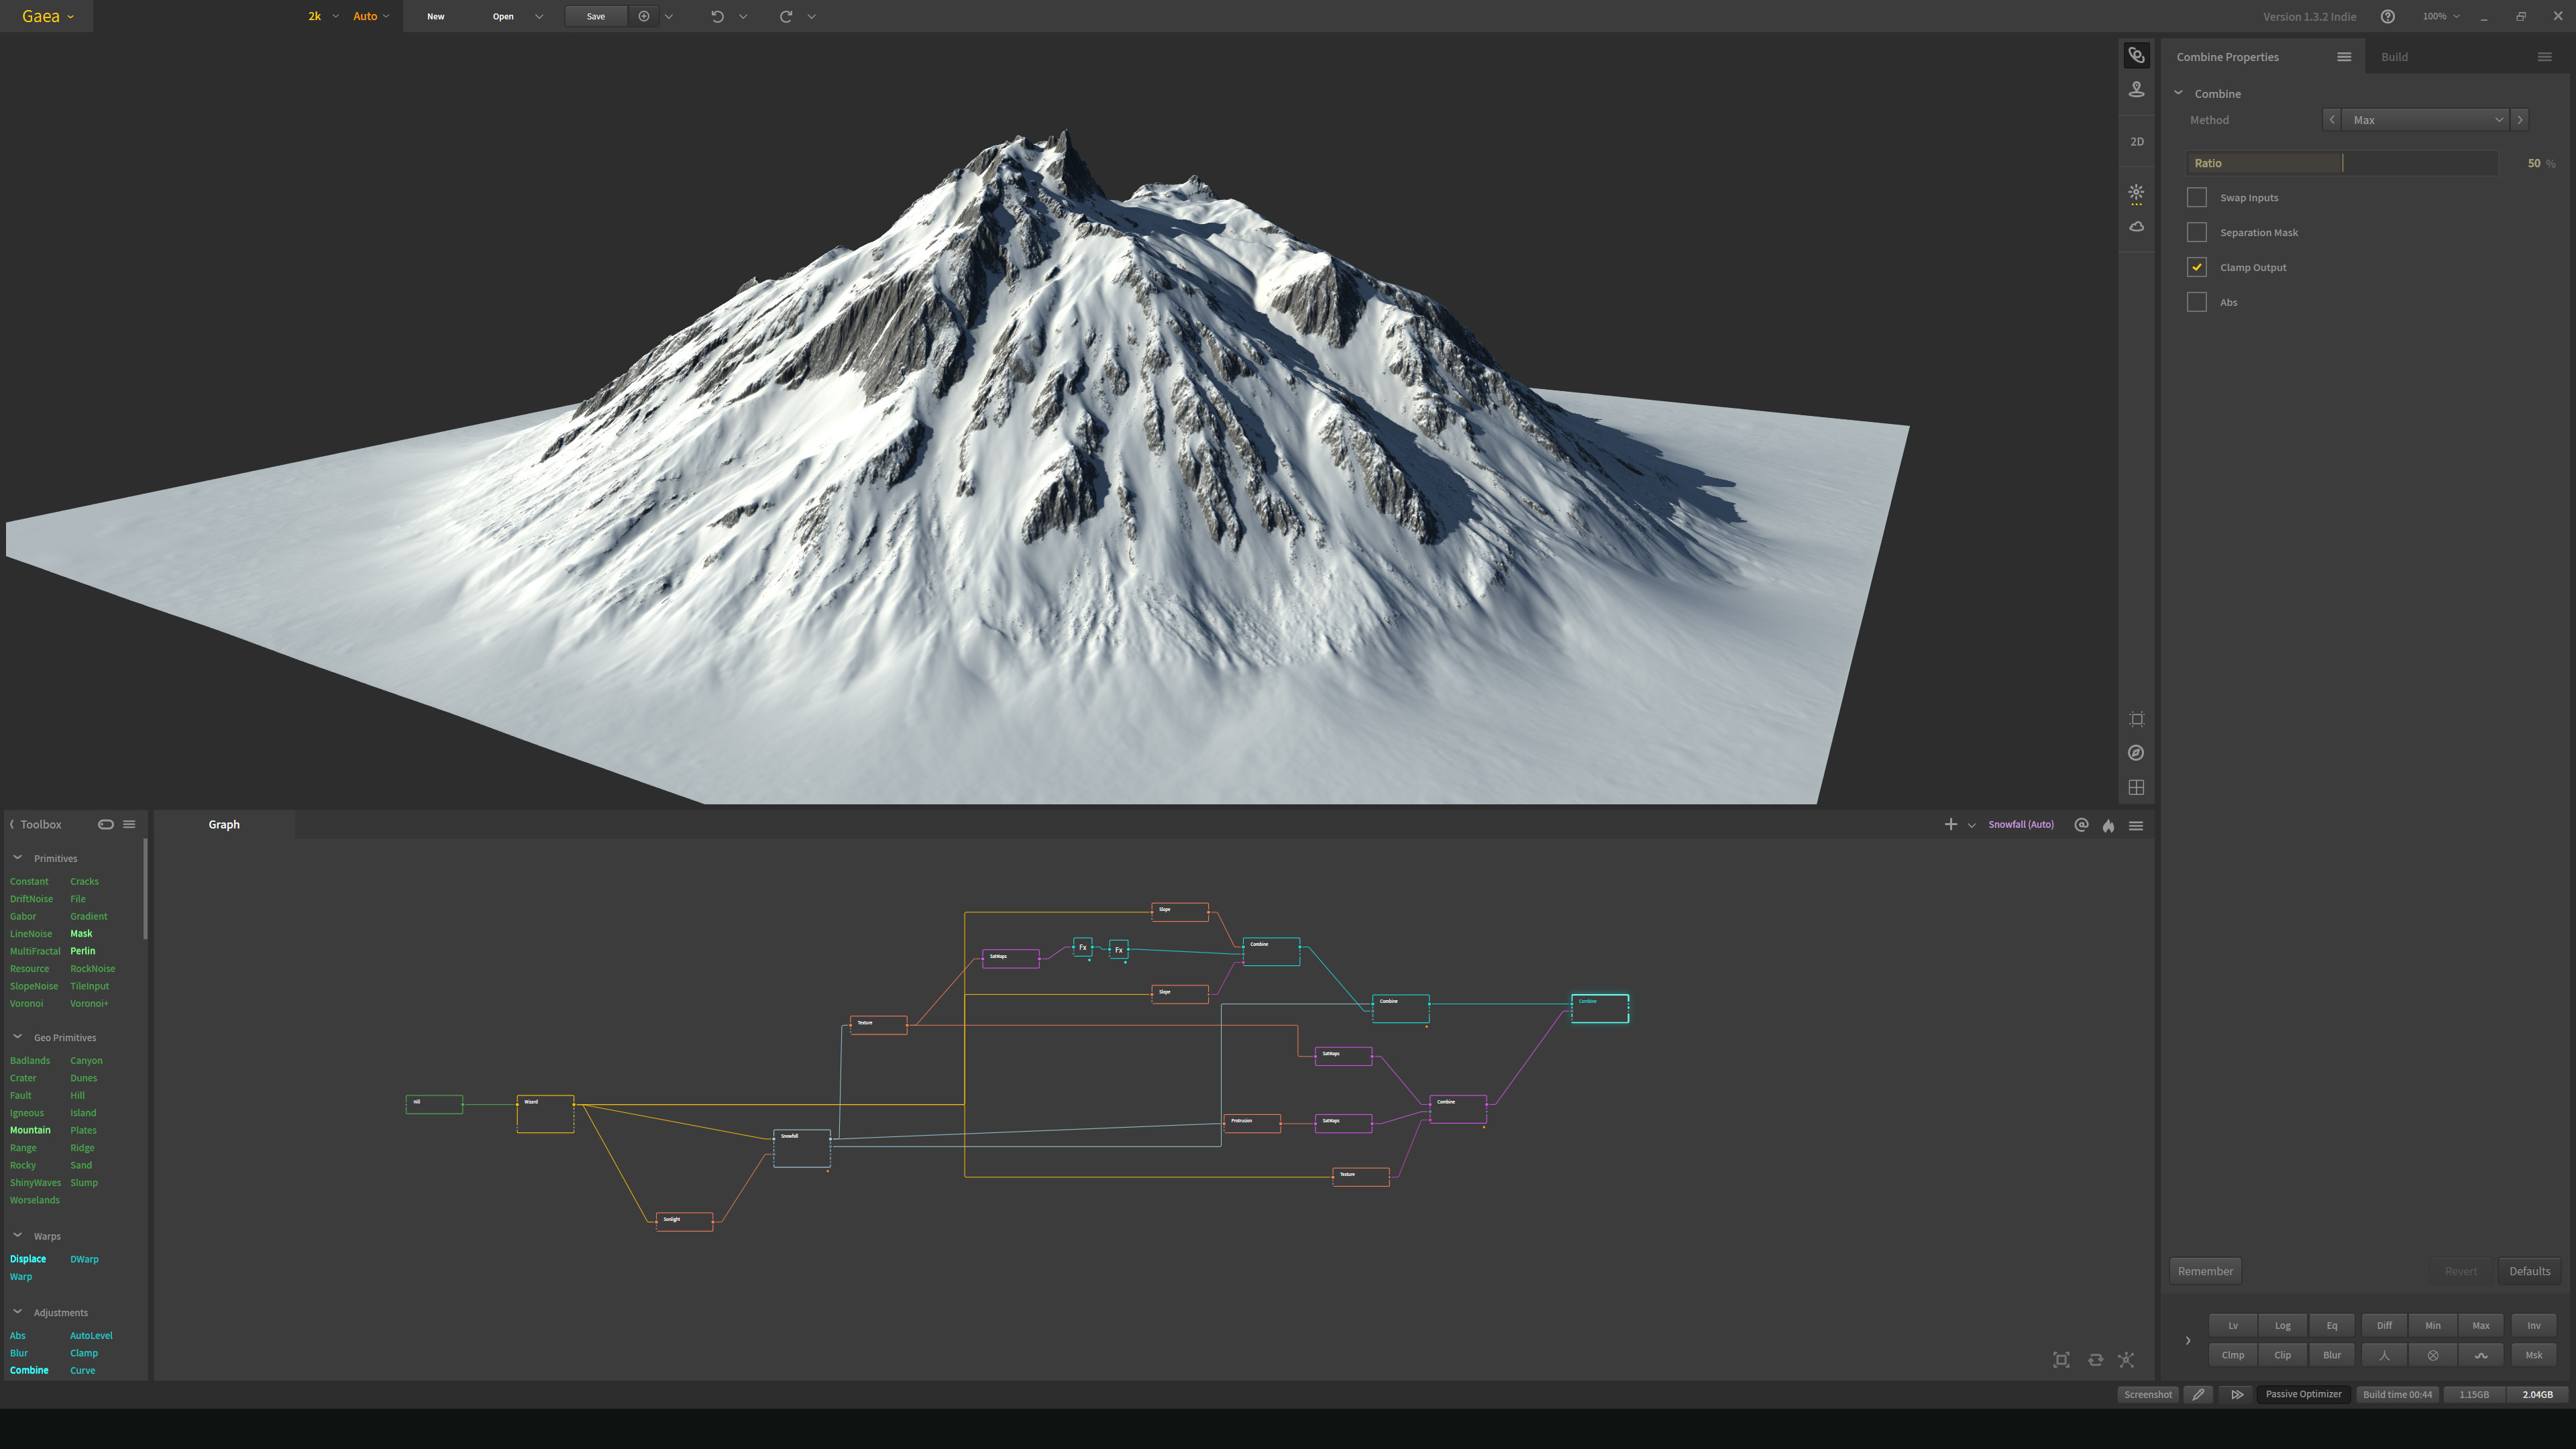The width and height of the screenshot is (2576, 1449).
Task: Click the grid layout icon
Action: click(x=2136, y=788)
